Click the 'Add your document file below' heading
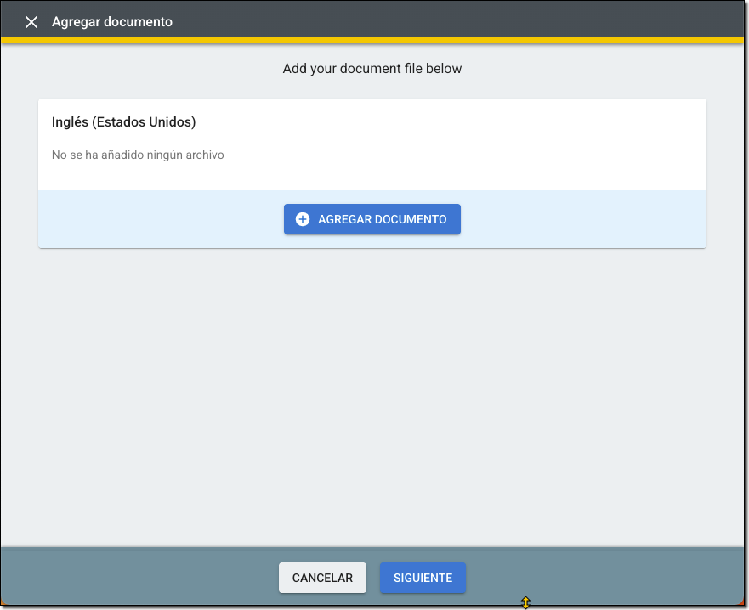This screenshot has height=610, width=749. [x=372, y=69]
